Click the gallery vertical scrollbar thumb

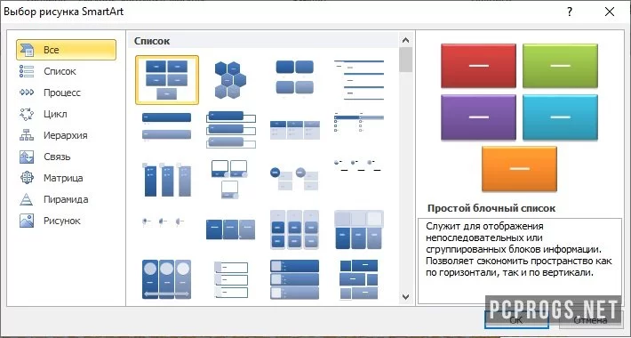coord(405,60)
